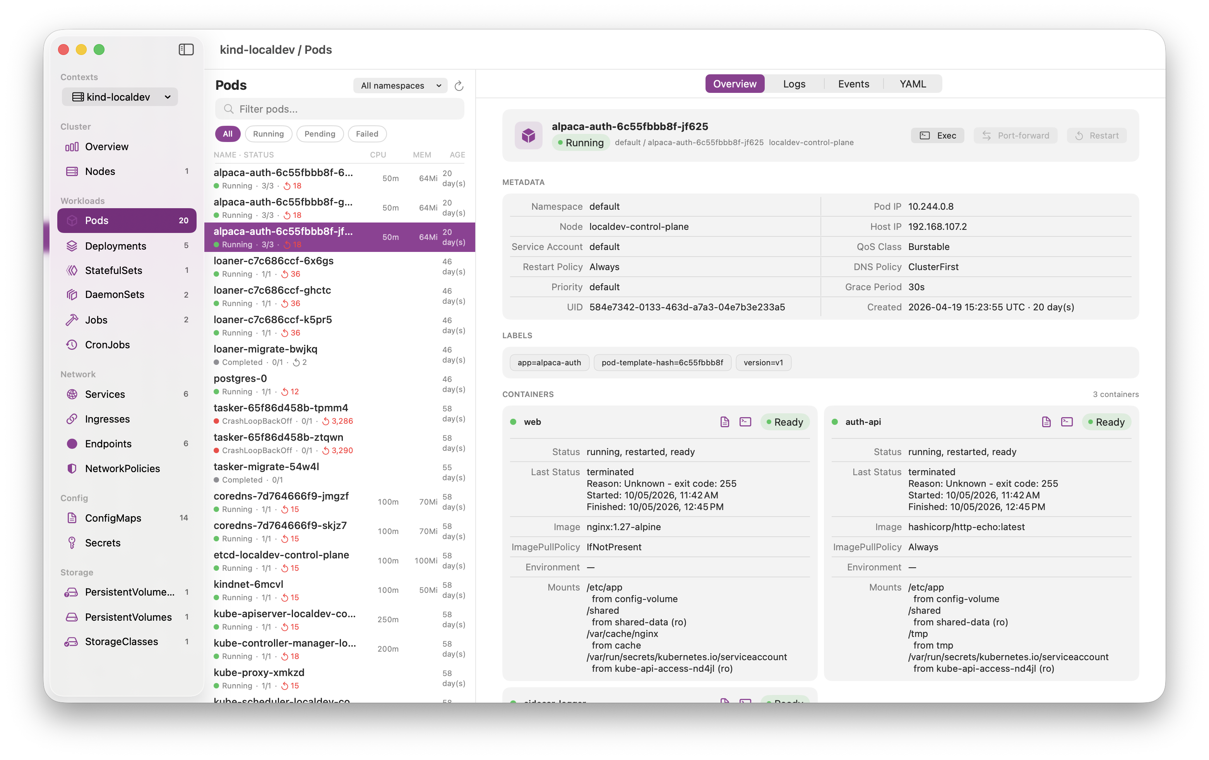Click pod-template-hash label chip
Viewport: 1209px width, 760px height.
point(662,363)
